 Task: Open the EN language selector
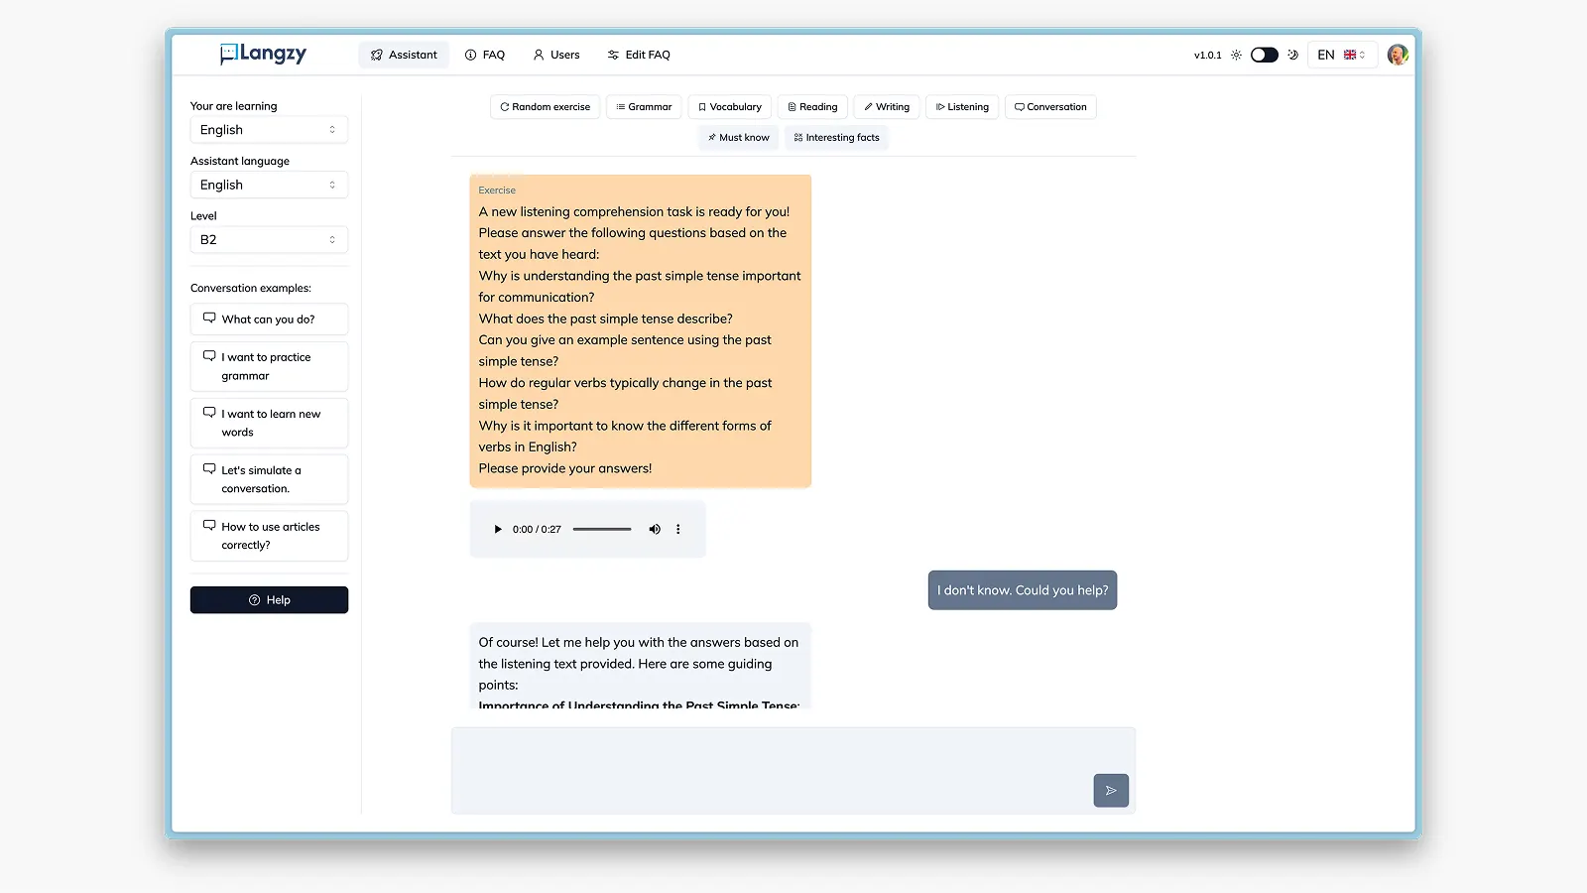pyautogui.click(x=1341, y=55)
